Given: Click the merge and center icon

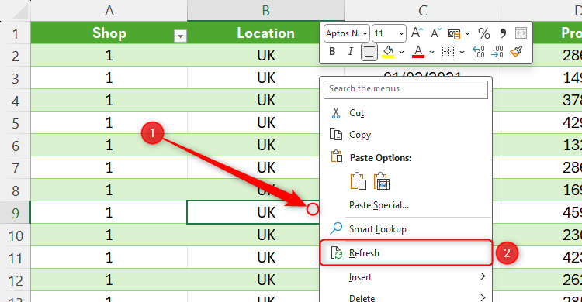Looking at the screenshot, I should pyautogui.click(x=521, y=33).
